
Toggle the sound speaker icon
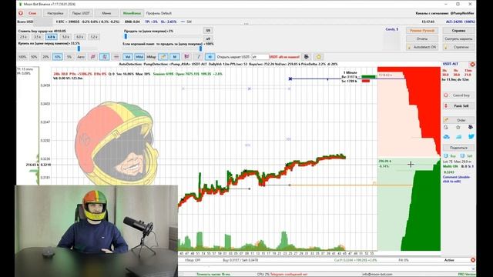(210, 57)
